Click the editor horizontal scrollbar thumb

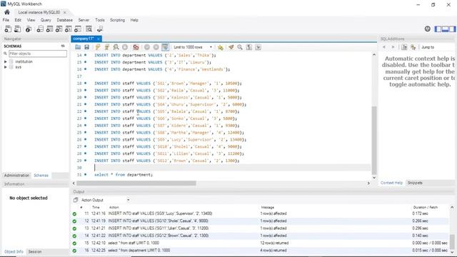(136, 183)
